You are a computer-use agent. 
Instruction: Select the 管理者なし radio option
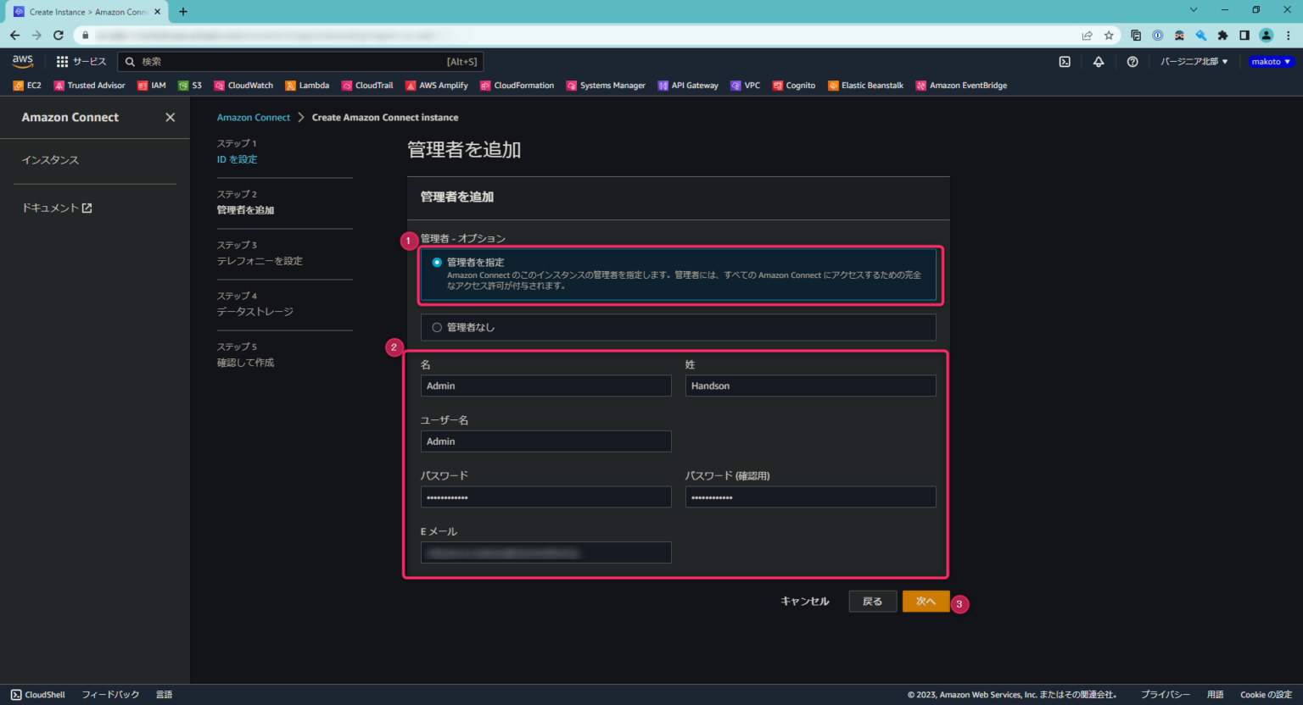click(x=436, y=327)
